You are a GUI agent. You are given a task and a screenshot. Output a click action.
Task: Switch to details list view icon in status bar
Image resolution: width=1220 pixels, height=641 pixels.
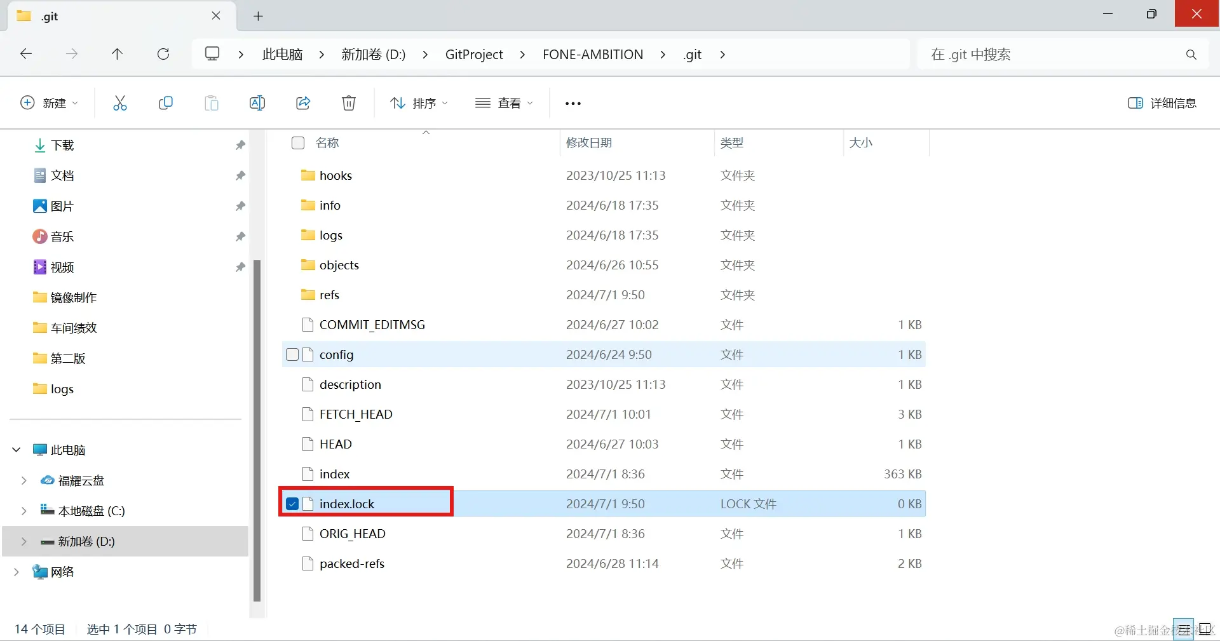click(x=1183, y=630)
